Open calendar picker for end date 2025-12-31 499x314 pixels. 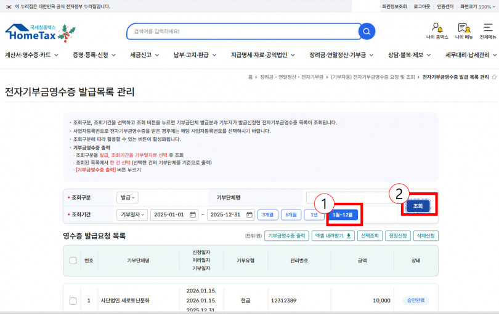pyautogui.click(x=249, y=214)
